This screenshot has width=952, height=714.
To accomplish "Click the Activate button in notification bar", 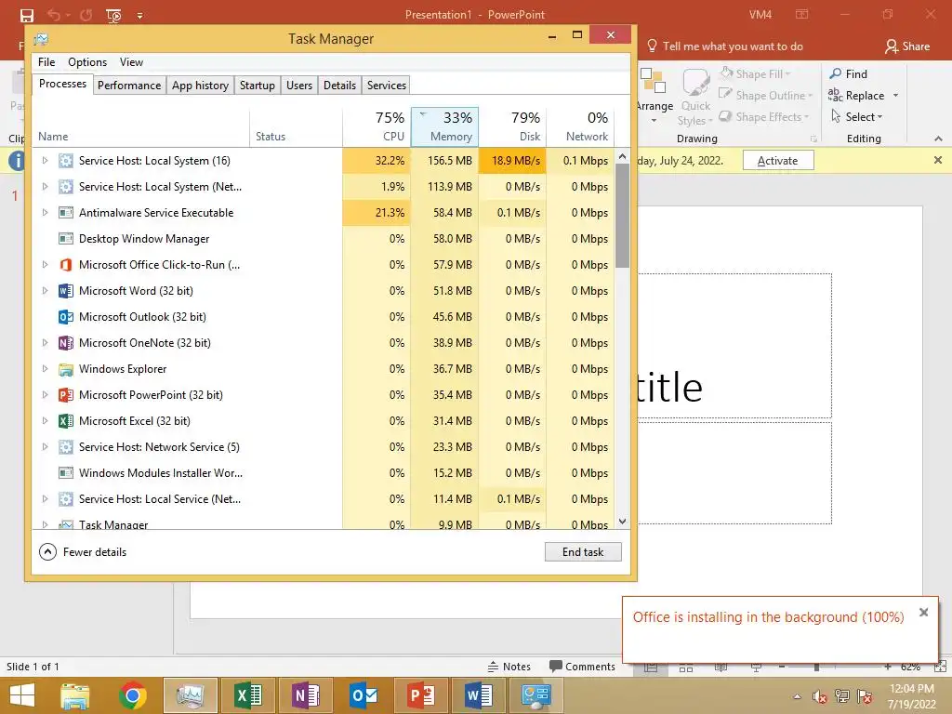I will click(778, 161).
